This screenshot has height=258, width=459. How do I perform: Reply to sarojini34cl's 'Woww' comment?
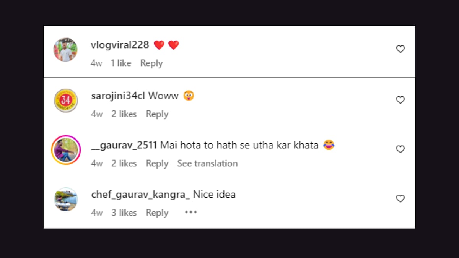click(x=157, y=114)
